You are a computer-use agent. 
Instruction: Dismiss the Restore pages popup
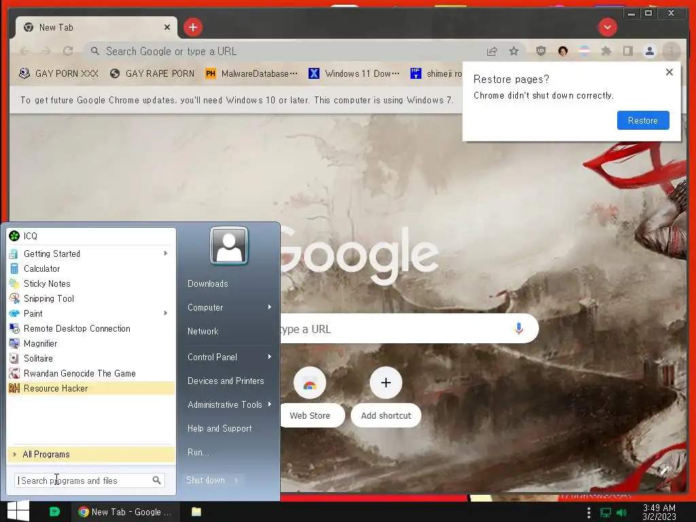point(669,72)
